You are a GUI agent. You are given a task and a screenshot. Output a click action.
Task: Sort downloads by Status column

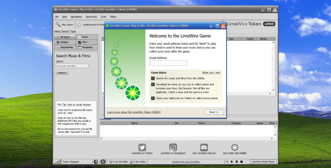tap(201, 123)
